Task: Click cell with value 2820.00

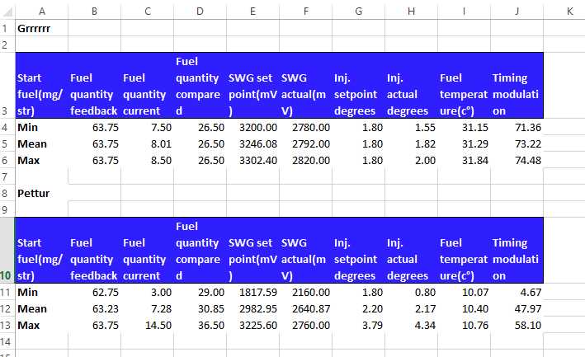Action: [306, 160]
